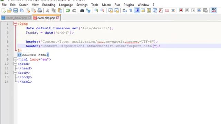Collapse the <html> fold on line 9
This screenshot has height=124, width=221.
(15, 59)
